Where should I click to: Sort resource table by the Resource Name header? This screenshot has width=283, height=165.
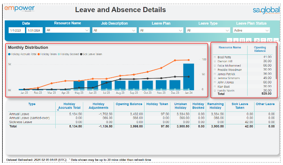pyautogui.click(x=230, y=48)
